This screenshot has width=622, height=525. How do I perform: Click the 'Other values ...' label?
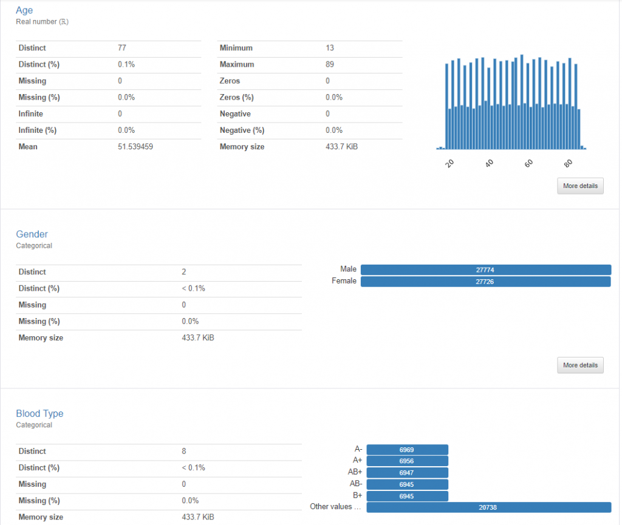[x=335, y=507]
